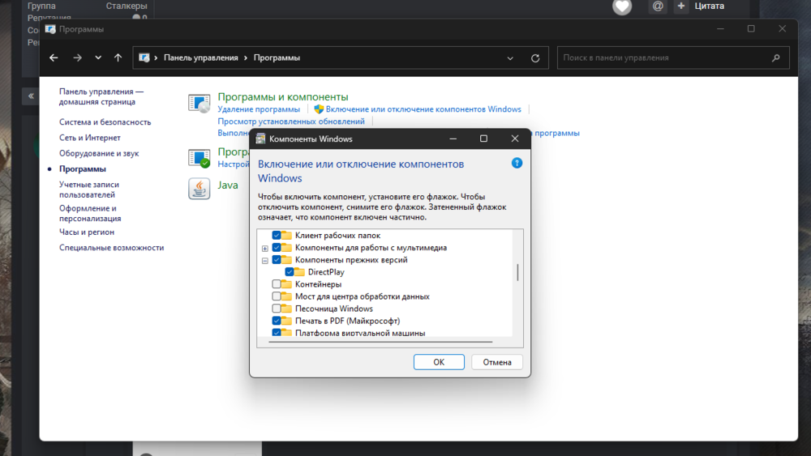Refresh the Control Panel page

click(x=535, y=58)
